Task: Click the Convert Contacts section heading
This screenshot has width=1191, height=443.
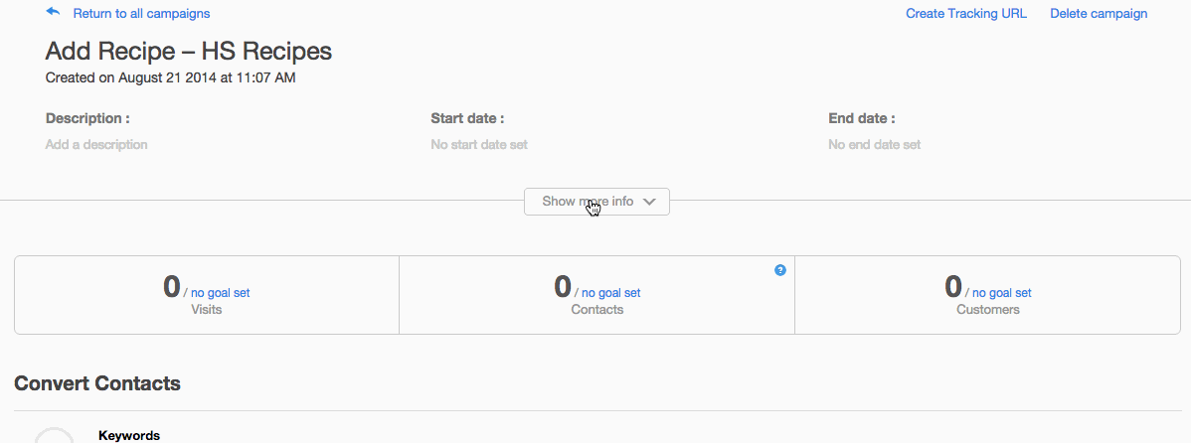Action: click(x=97, y=383)
